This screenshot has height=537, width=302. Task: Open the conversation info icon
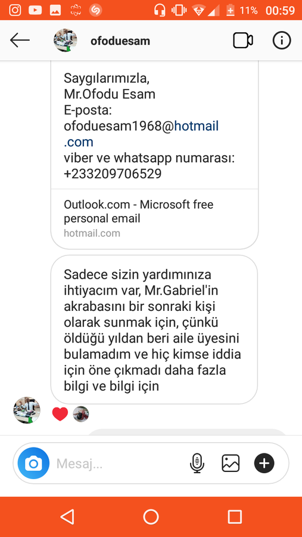(x=282, y=41)
